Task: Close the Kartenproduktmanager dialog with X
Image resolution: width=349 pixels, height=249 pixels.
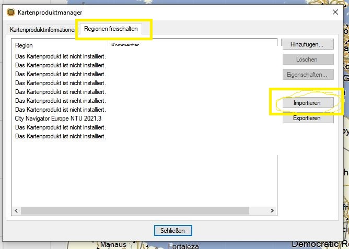Action: click(335, 12)
